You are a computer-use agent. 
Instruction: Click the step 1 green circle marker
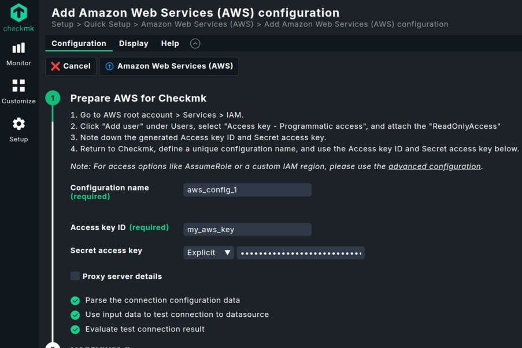pyautogui.click(x=53, y=98)
